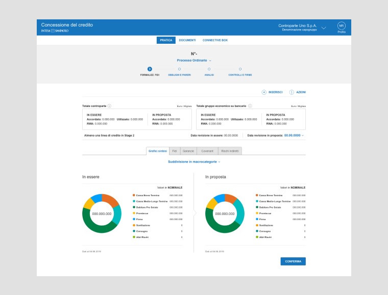The image size is (388, 295).
Task: Switch to the Garanzie tab
Action: tap(188, 151)
